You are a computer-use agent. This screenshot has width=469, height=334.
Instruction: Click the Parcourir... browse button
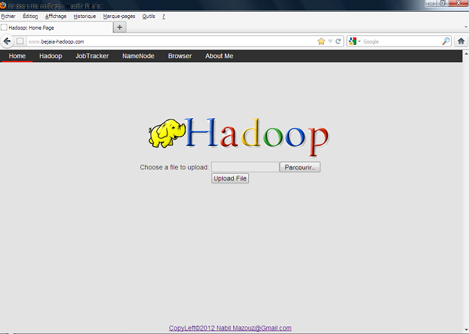(x=300, y=167)
